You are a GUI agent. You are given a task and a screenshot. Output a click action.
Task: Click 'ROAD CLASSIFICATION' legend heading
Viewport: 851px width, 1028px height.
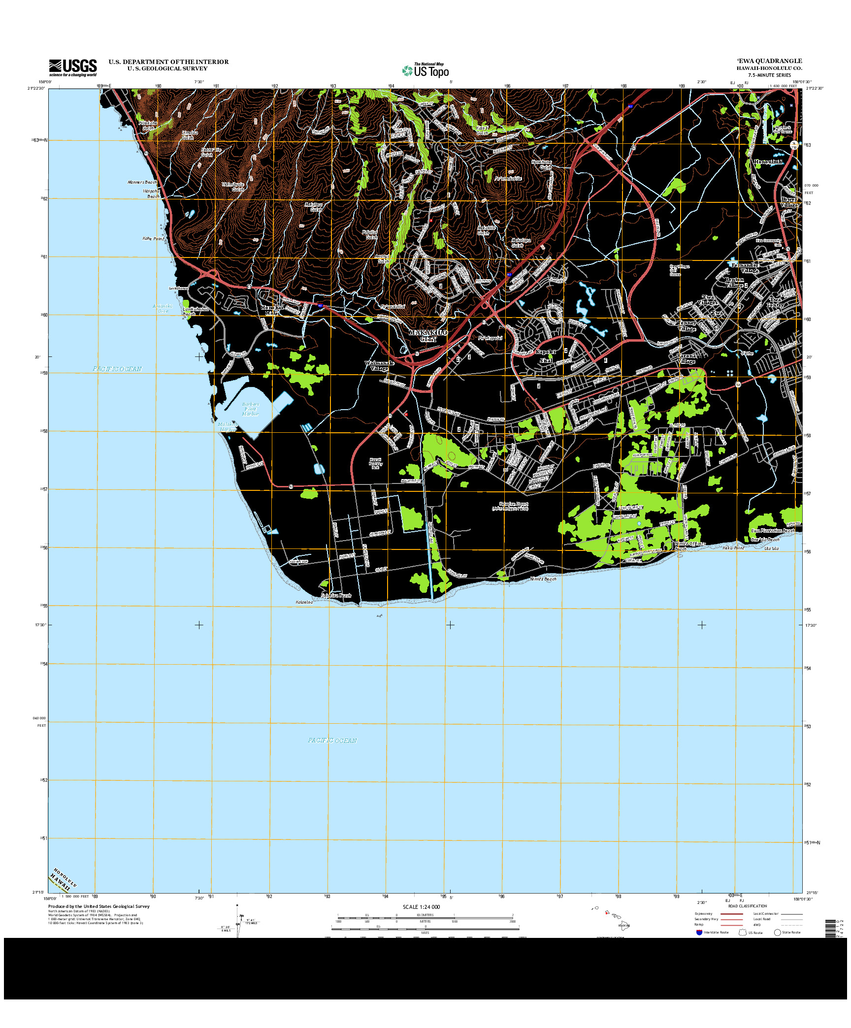[748, 906]
